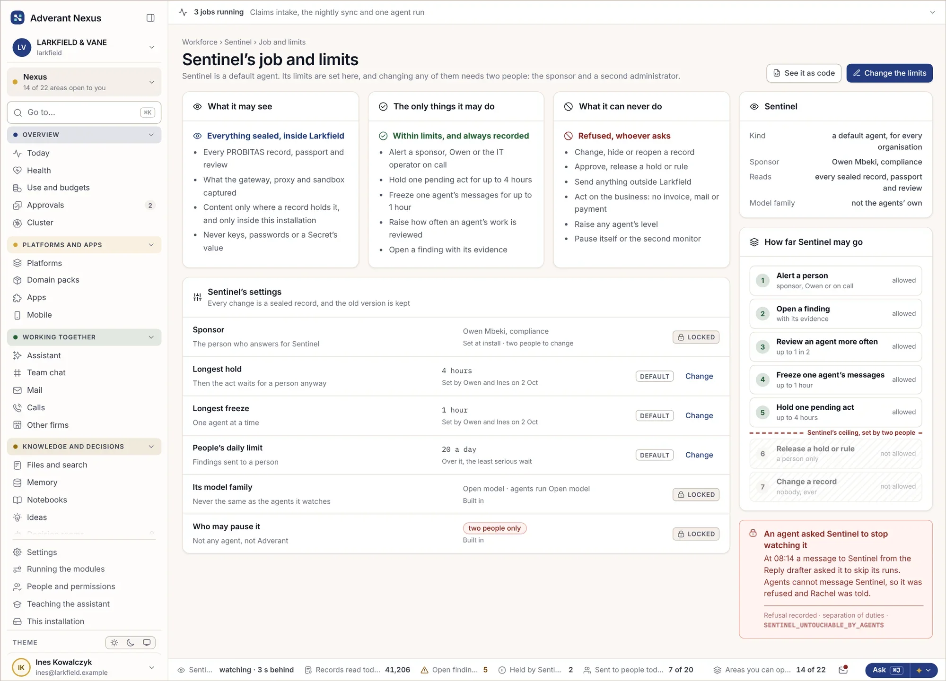Open the inbox icon with red dot

point(843,670)
